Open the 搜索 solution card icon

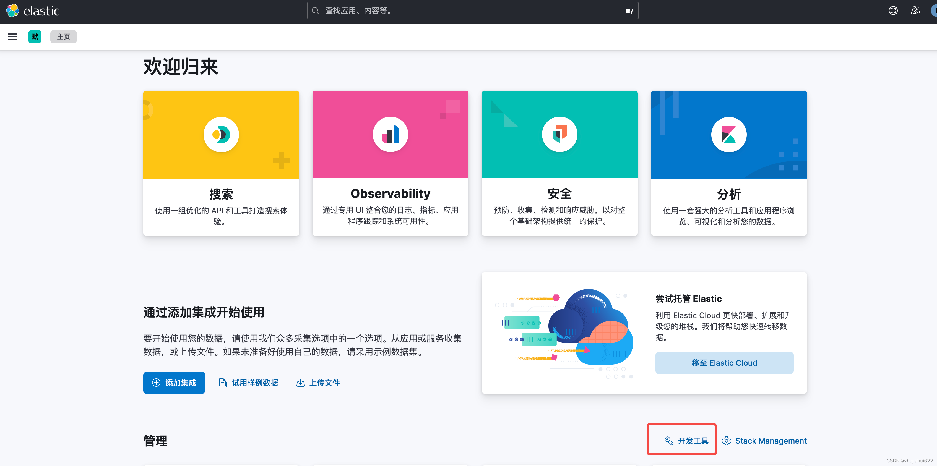click(221, 135)
